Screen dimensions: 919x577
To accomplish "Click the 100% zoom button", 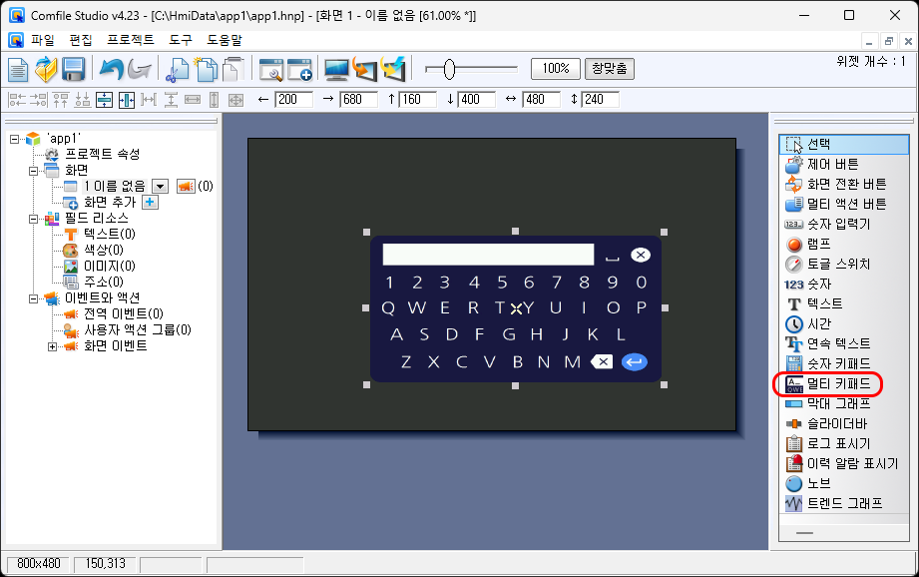I will [x=556, y=68].
